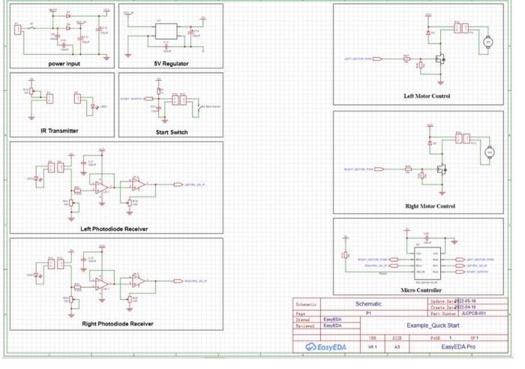
Task: Click the right photodiode LED symbol
Action: (x=39, y=275)
